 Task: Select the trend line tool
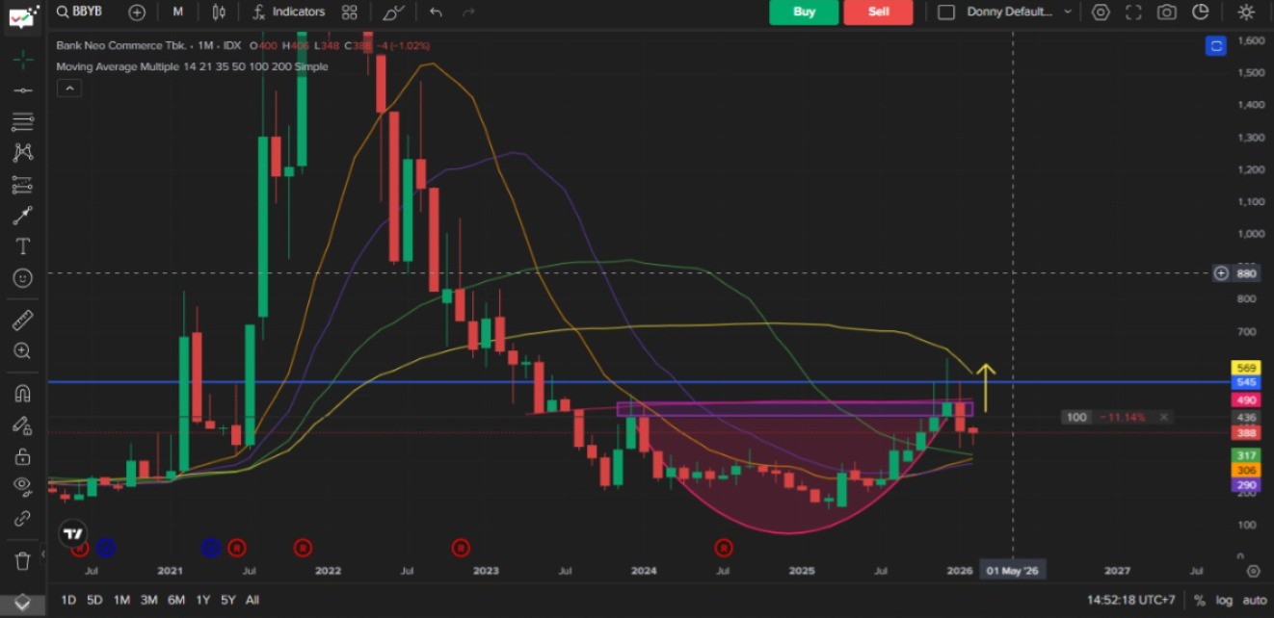click(23, 90)
